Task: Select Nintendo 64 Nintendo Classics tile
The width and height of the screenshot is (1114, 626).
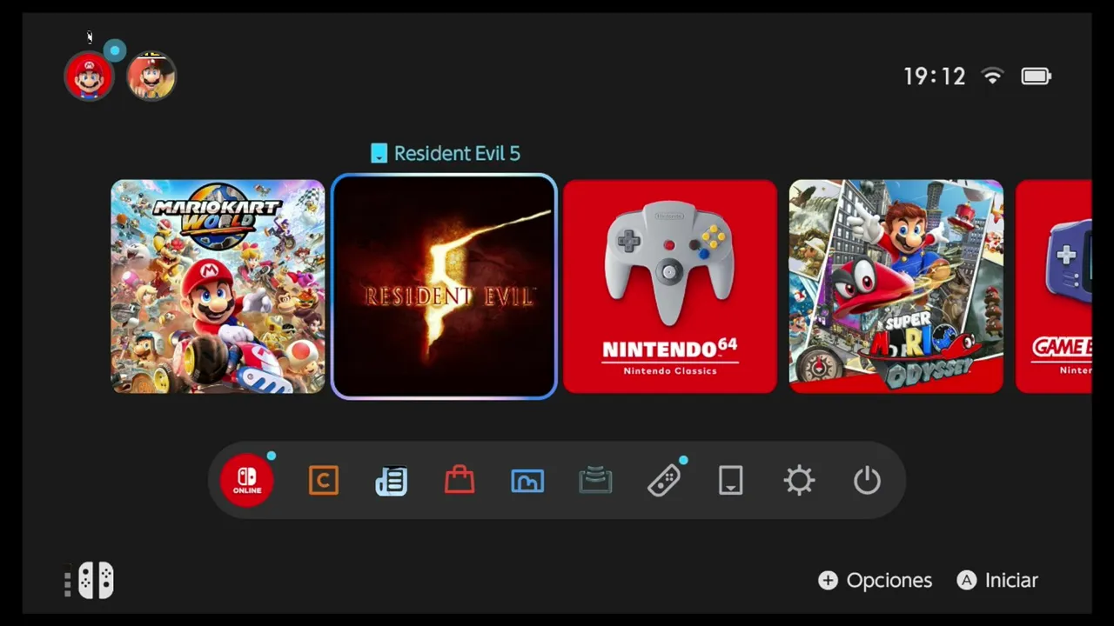Action: [670, 287]
